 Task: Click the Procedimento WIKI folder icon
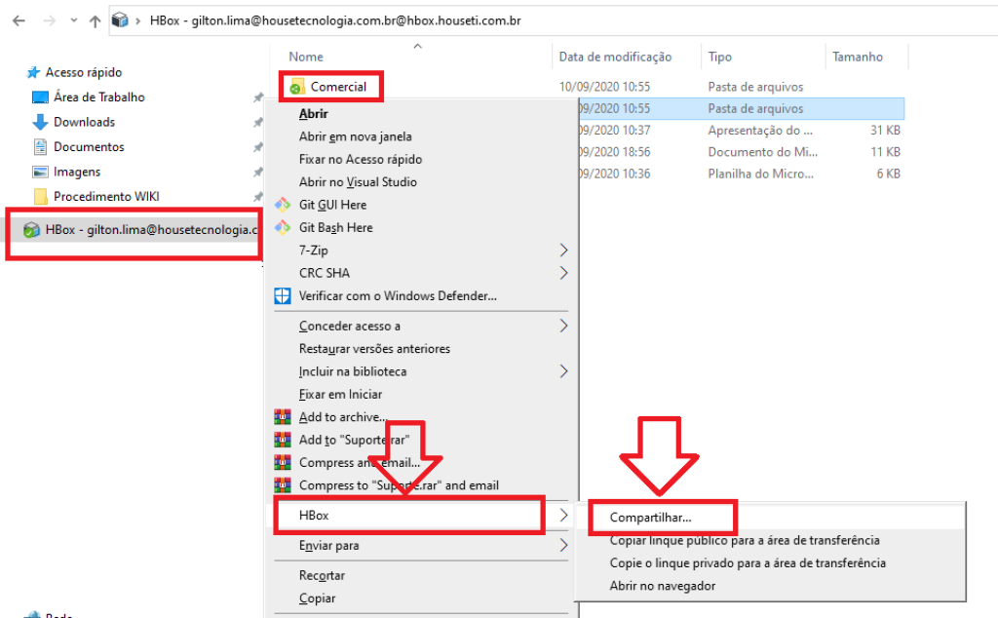(x=40, y=197)
